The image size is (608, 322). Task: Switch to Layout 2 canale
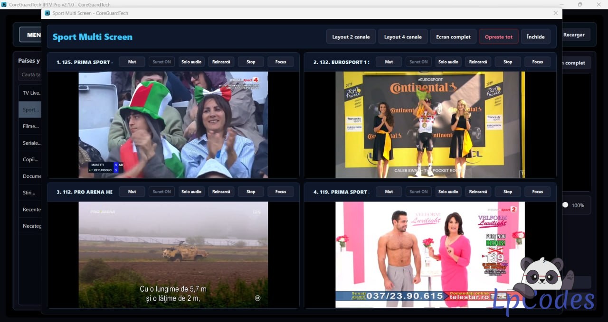[351, 37]
